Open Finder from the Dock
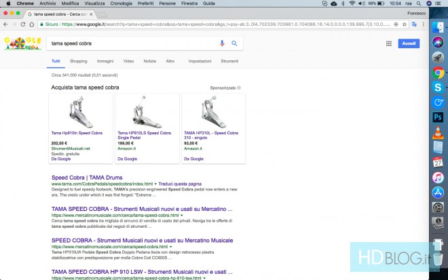The image size is (448, 280). click(x=438, y=27)
